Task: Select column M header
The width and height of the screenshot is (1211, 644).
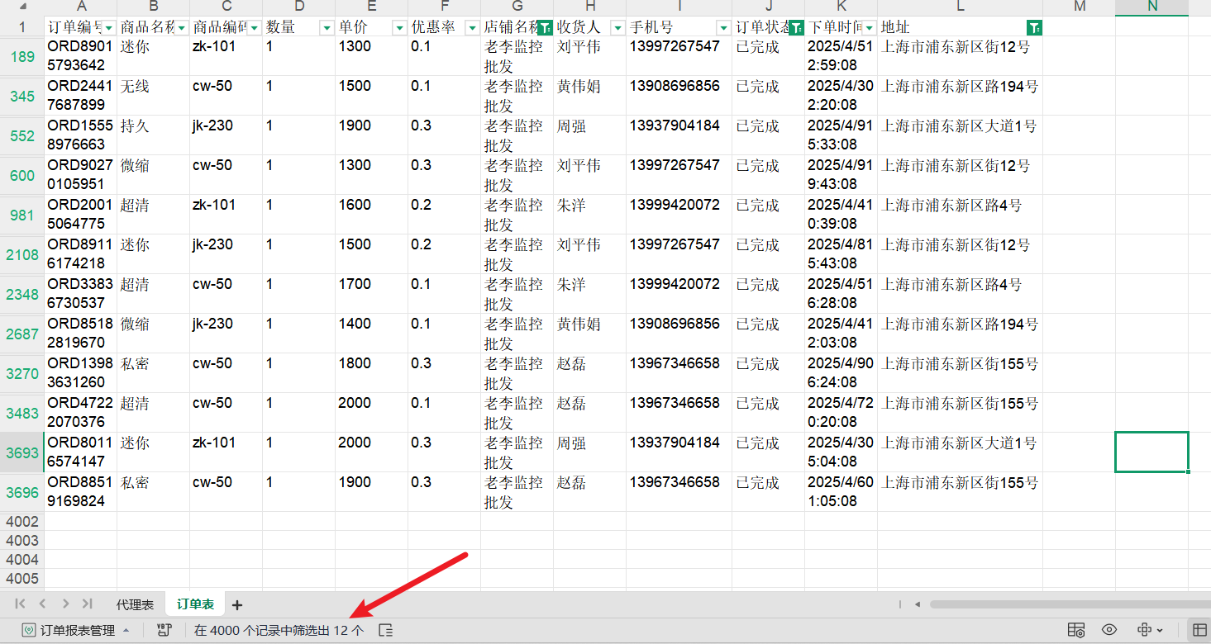Action: (1079, 7)
